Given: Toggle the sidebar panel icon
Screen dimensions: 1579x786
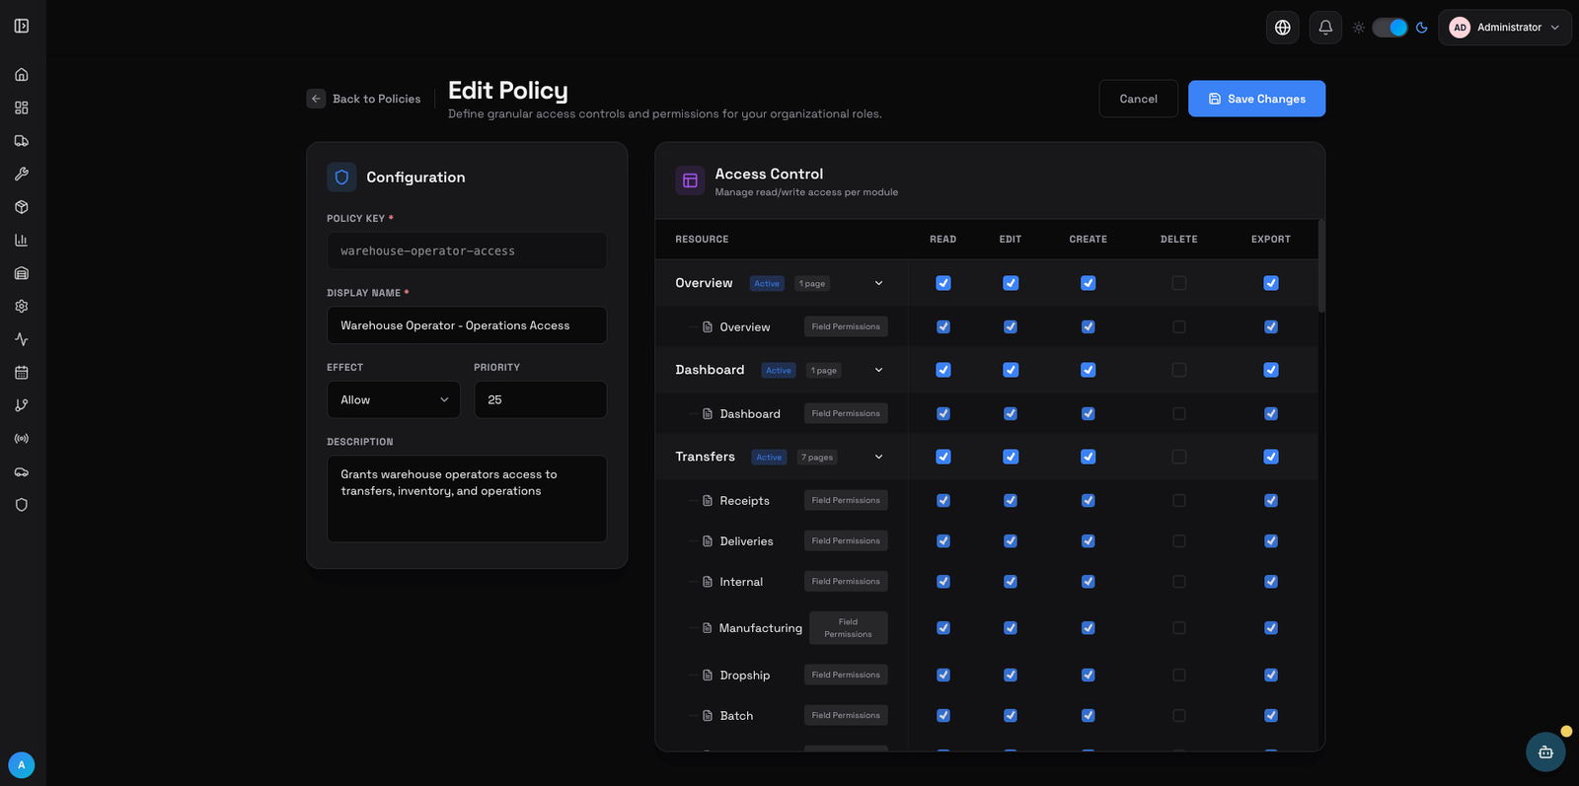Looking at the screenshot, I should [22, 26].
